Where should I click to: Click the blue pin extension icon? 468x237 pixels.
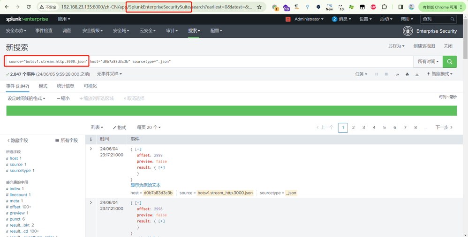308,7
